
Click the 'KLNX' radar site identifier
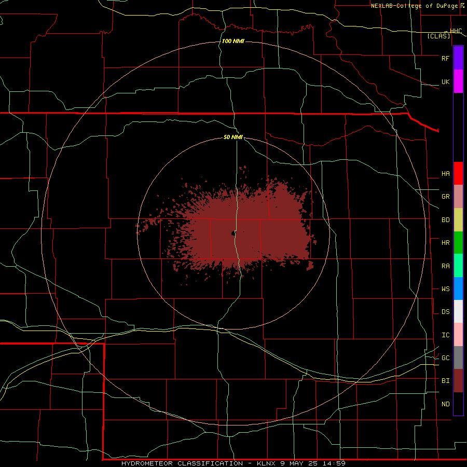(266, 463)
